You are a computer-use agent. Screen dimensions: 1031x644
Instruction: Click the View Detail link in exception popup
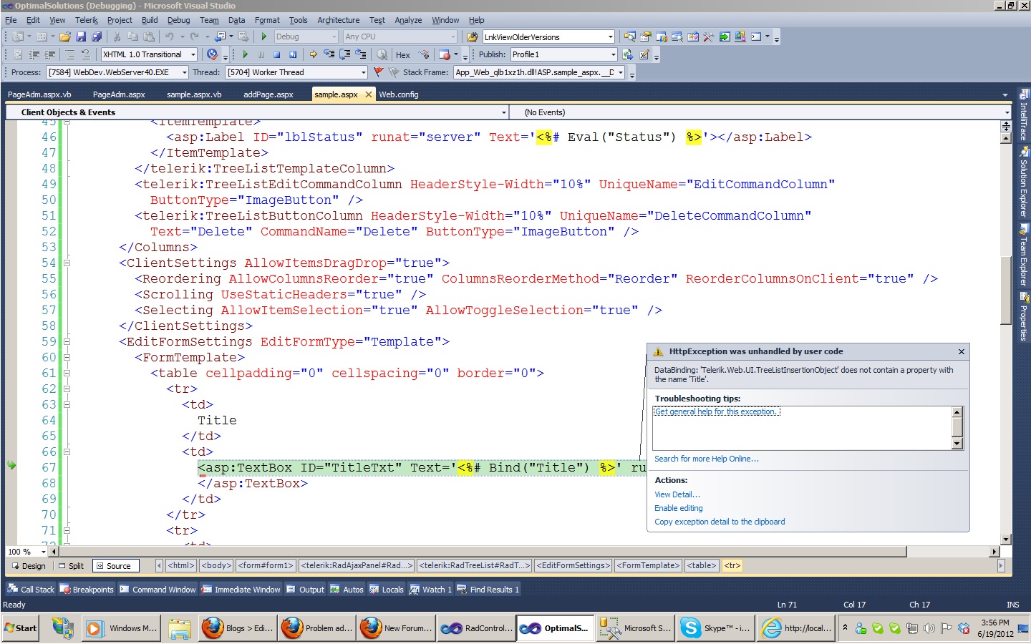[x=677, y=494]
